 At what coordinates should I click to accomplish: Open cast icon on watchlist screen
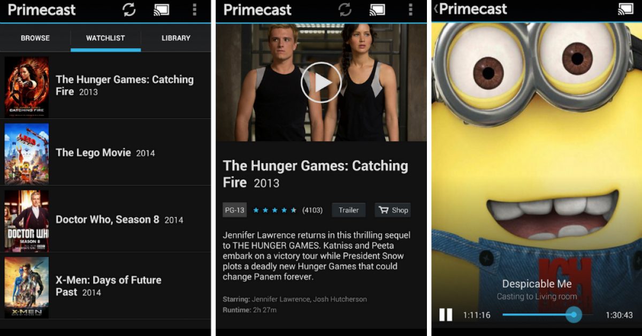pyautogui.click(x=161, y=10)
